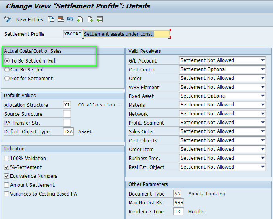Click the Delete entry icon

[x=61, y=19]
